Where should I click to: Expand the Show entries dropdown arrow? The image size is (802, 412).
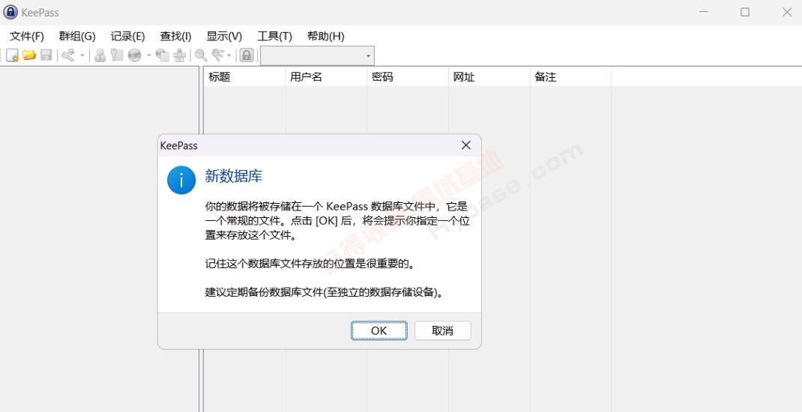tap(229, 55)
